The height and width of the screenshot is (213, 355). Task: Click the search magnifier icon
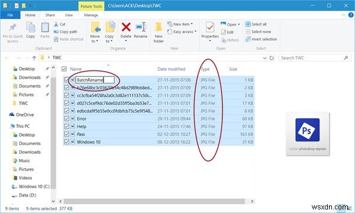click(346, 58)
